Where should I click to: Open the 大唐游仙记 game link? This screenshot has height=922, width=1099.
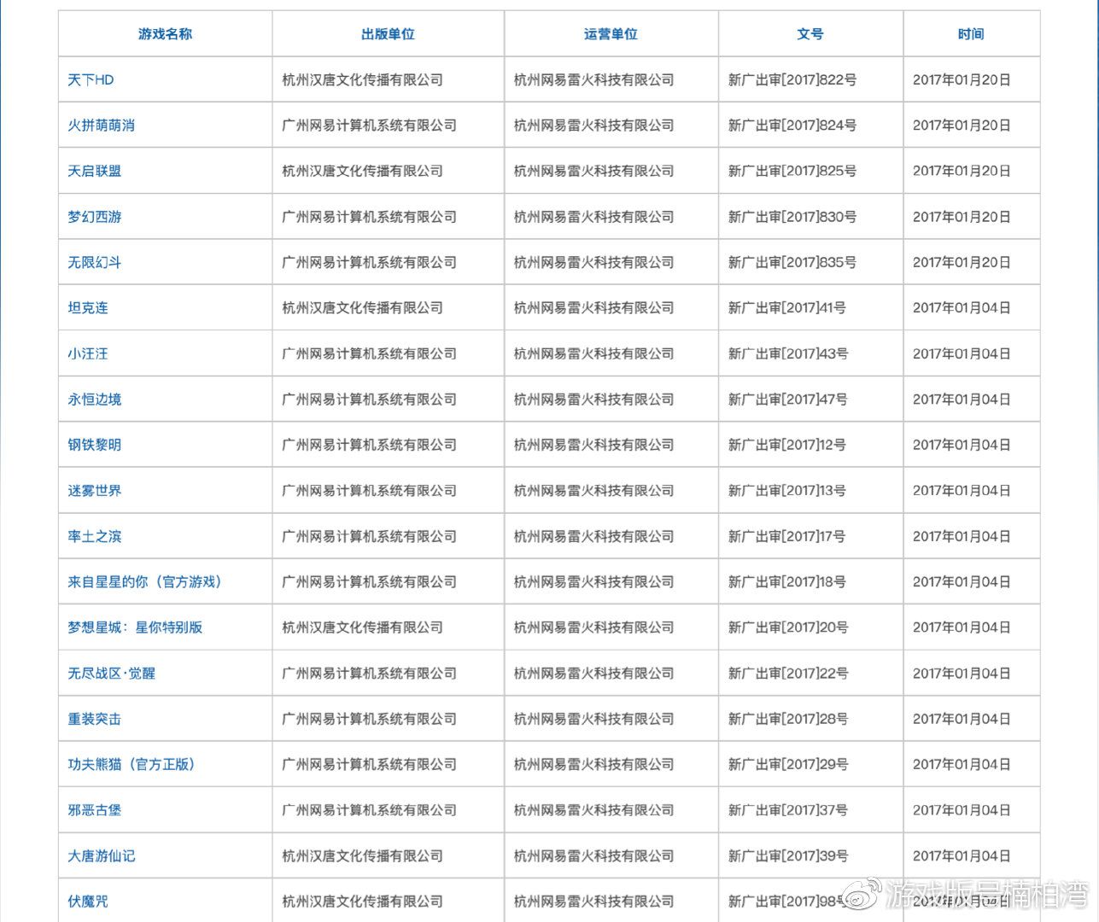[102, 856]
